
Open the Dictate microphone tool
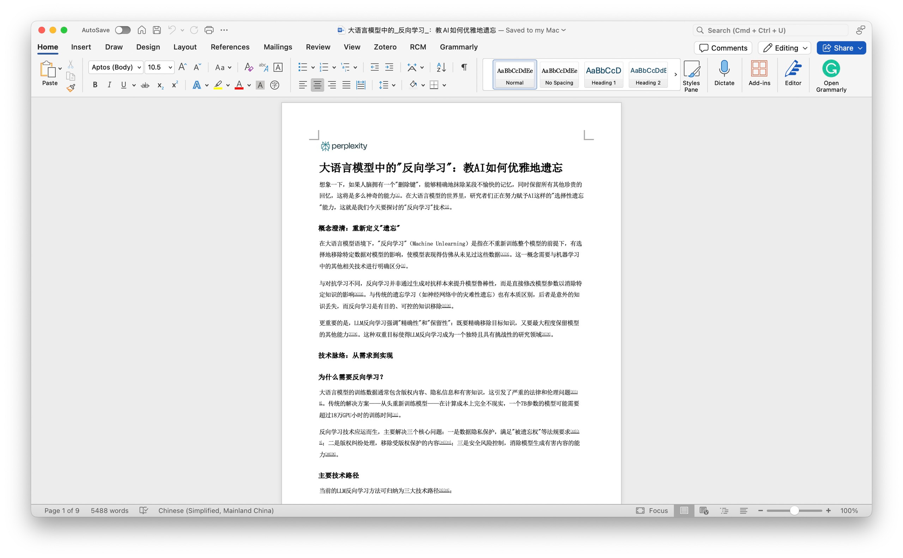pos(724,73)
